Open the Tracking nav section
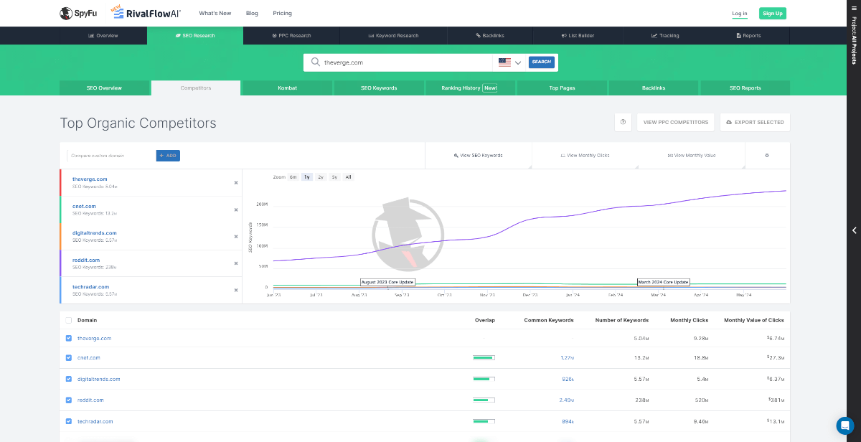The height and width of the screenshot is (442, 861). pyautogui.click(x=665, y=35)
